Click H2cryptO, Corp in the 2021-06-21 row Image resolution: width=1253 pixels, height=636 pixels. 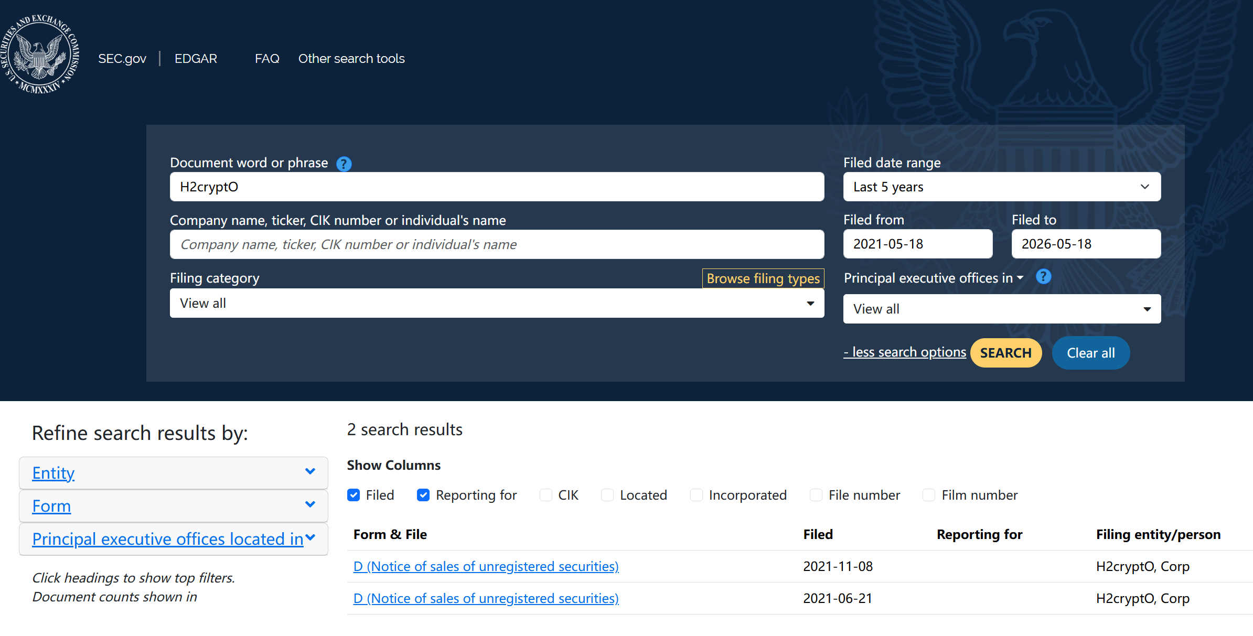click(1142, 598)
